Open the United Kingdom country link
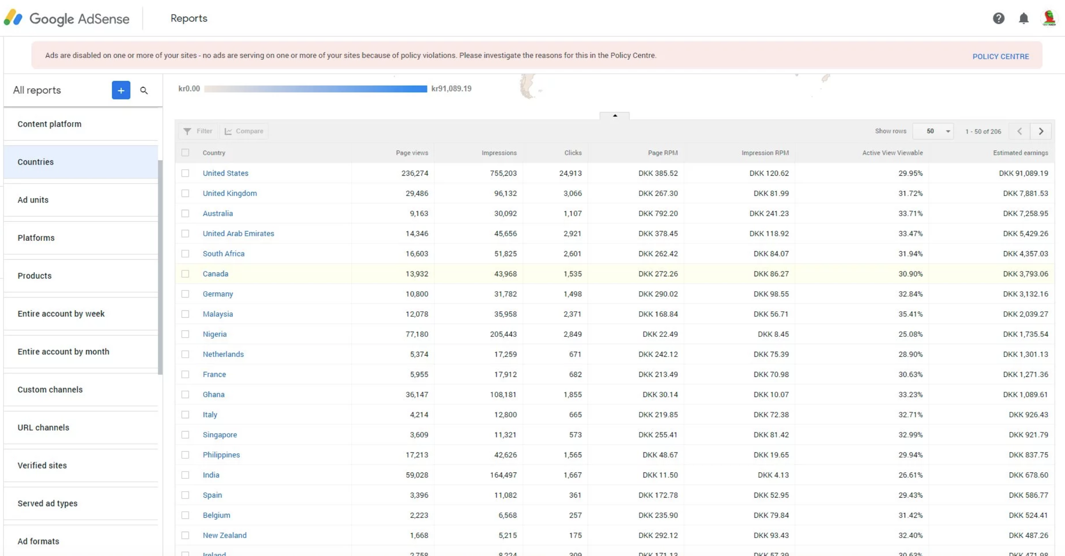This screenshot has width=1065, height=556. (x=230, y=193)
